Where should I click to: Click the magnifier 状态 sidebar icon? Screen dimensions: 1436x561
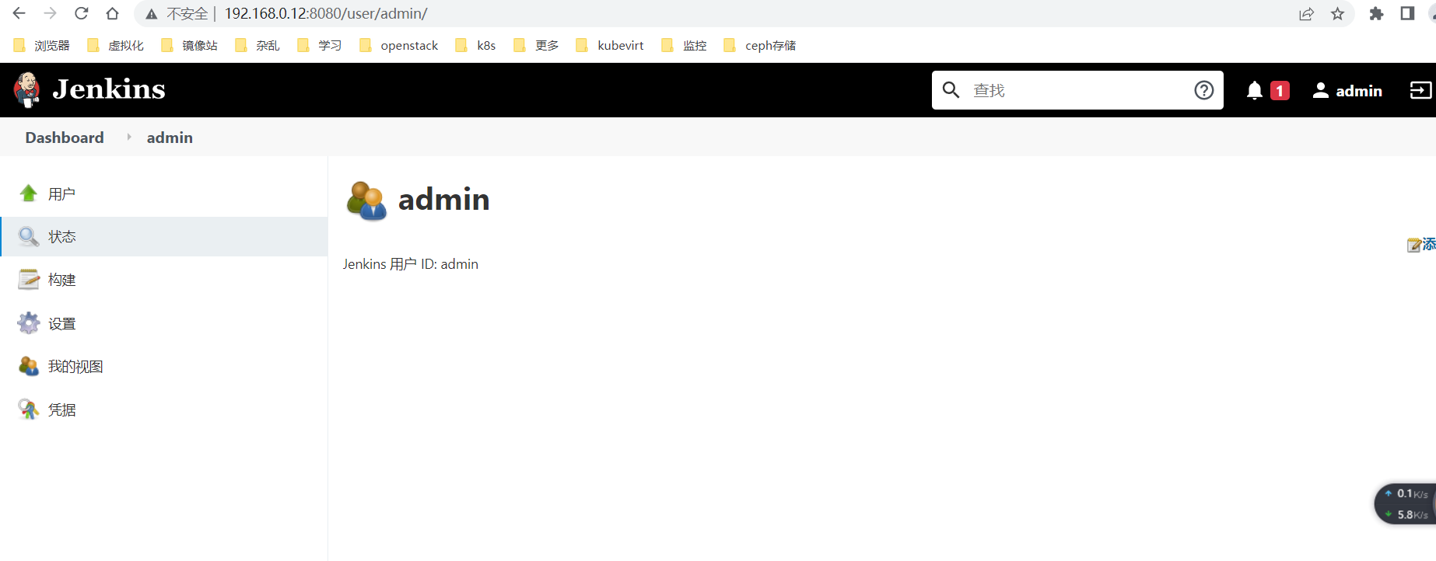[29, 236]
